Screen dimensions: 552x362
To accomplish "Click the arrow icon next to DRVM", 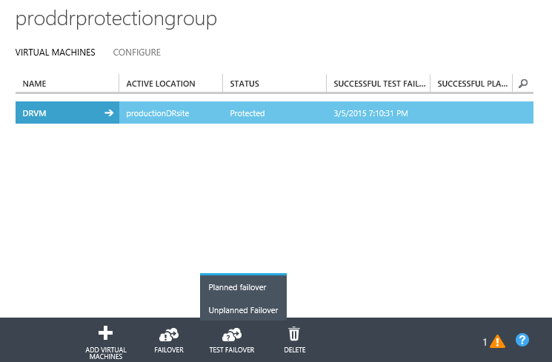I will tap(109, 113).
